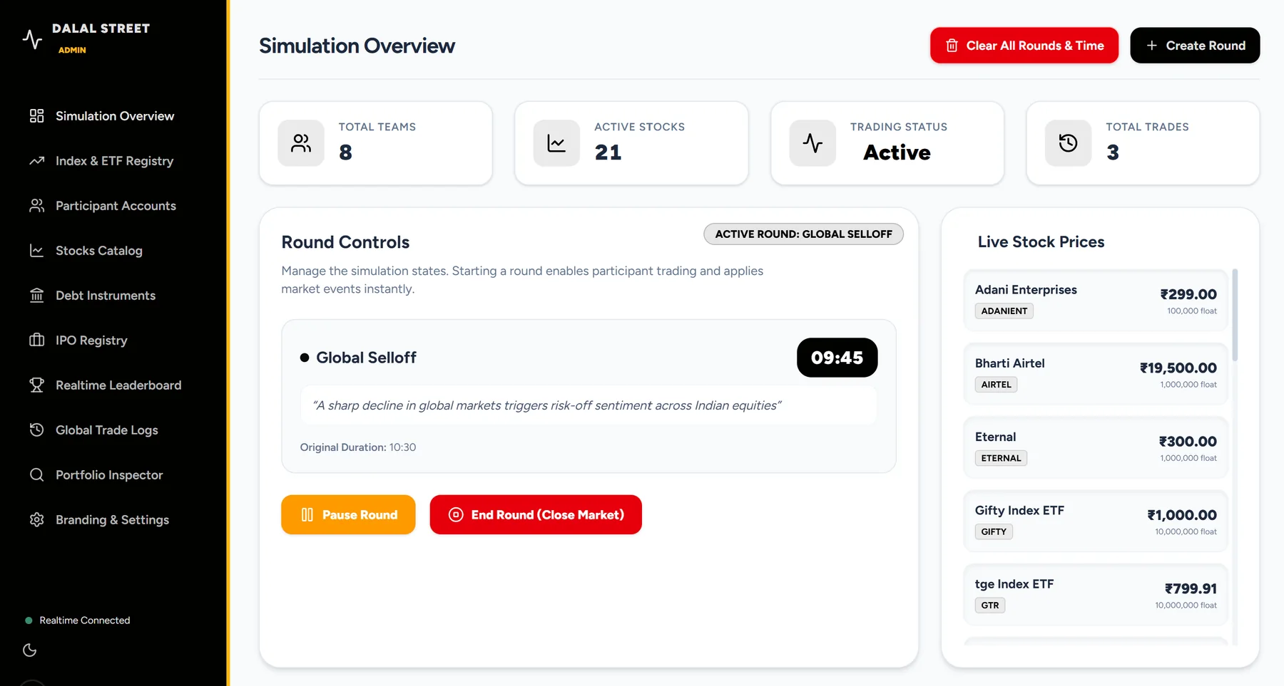
Task: Select the Eternal stock card
Action: point(1096,447)
